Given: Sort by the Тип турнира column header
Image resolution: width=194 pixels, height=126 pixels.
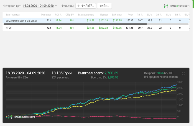Looking at the screenshot, I should pos(13,15).
